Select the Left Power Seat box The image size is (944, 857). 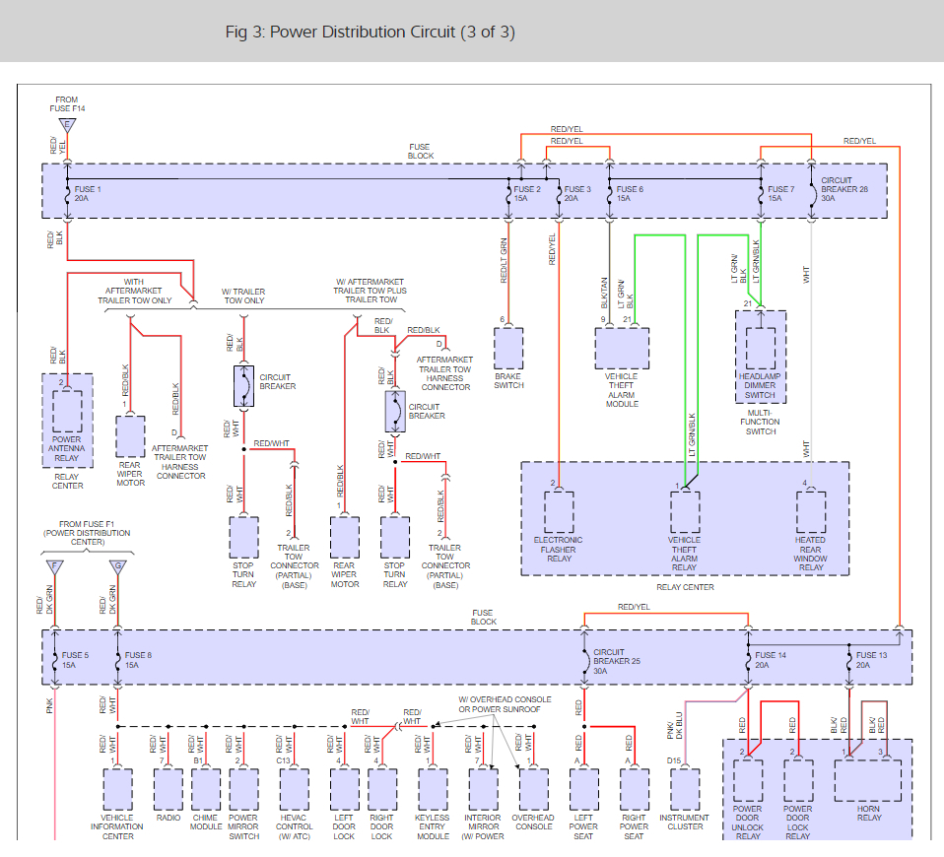[x=584, y=788]
